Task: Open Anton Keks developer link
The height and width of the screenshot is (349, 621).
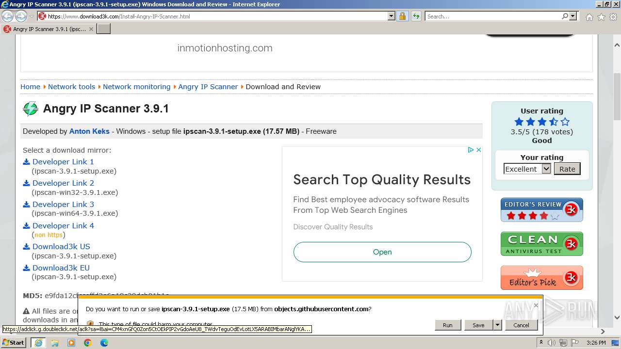Action: pyautogui.click(x=89, y=131)
